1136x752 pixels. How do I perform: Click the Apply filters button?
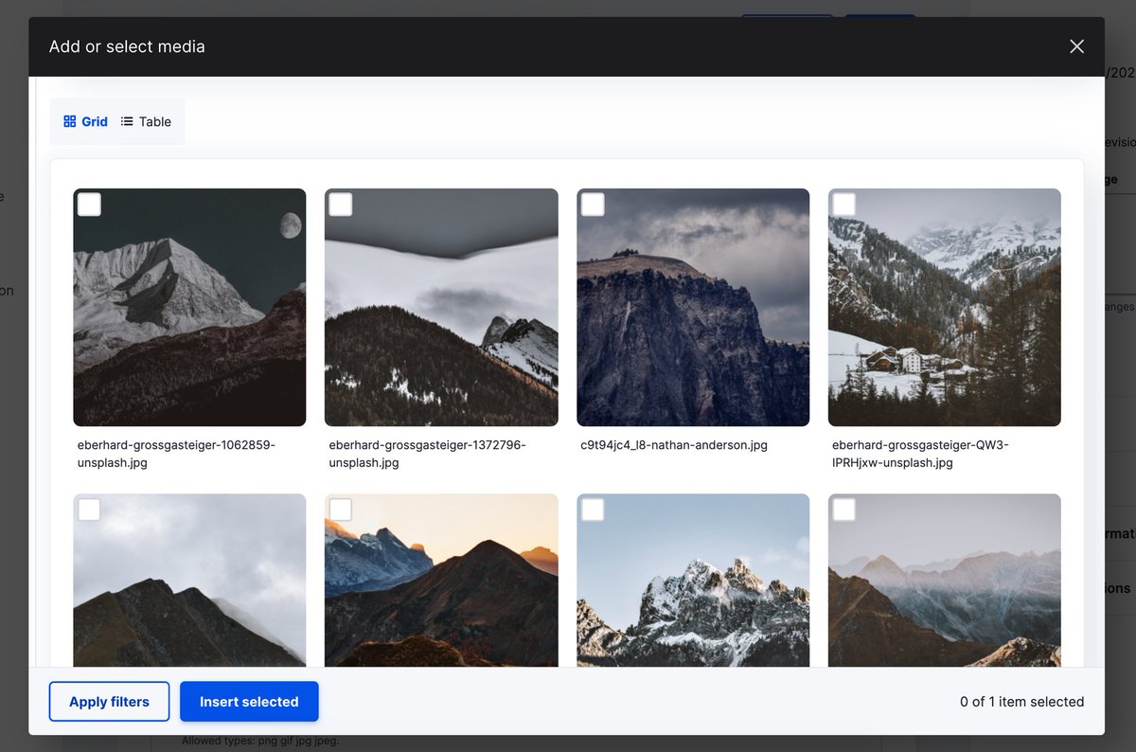109,702
